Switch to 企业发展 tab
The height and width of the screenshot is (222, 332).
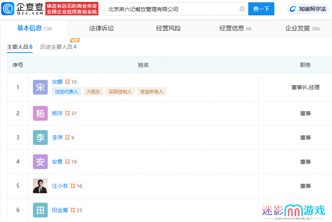tap(302, 28)
